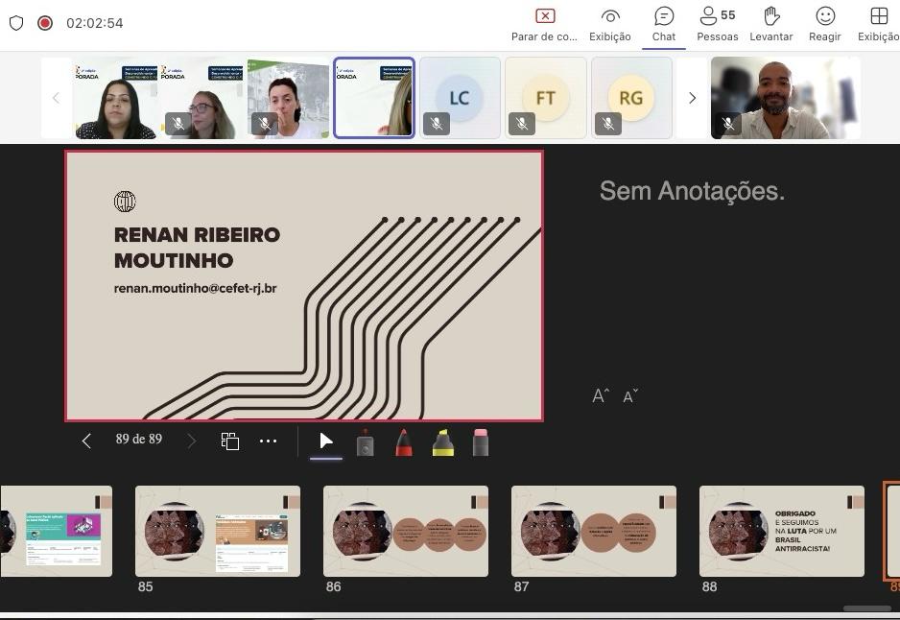Select the red pen tool
The image size is (900, 620).
pyautogui.click(x=404, y=443)
